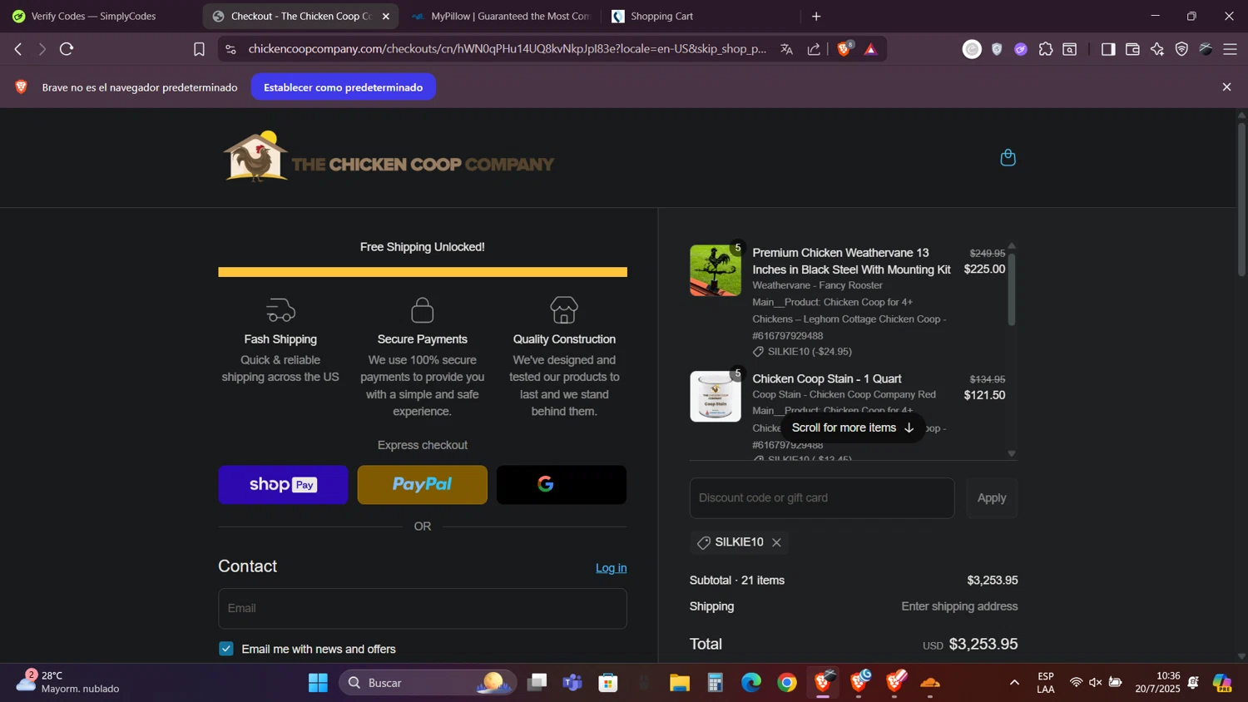The width and height of the screenshot is (1248, 702).
Task: Open Task View from taskbar
Action: [537, 683]
